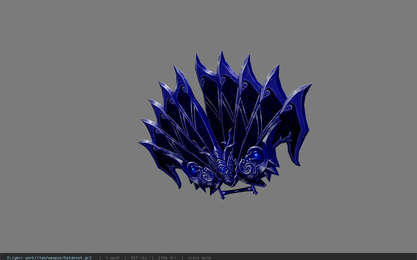Image resolution: width=417 pixels, height=260 pixels.
Task: Click the blue fan weapon model in viewport
Action: [225, 125]
